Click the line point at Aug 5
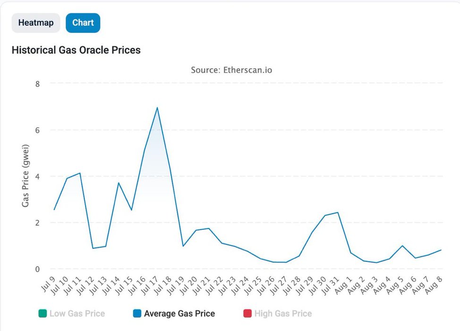Image resolution: width=460 pixels, height=331 pixels. coord(402,246)
